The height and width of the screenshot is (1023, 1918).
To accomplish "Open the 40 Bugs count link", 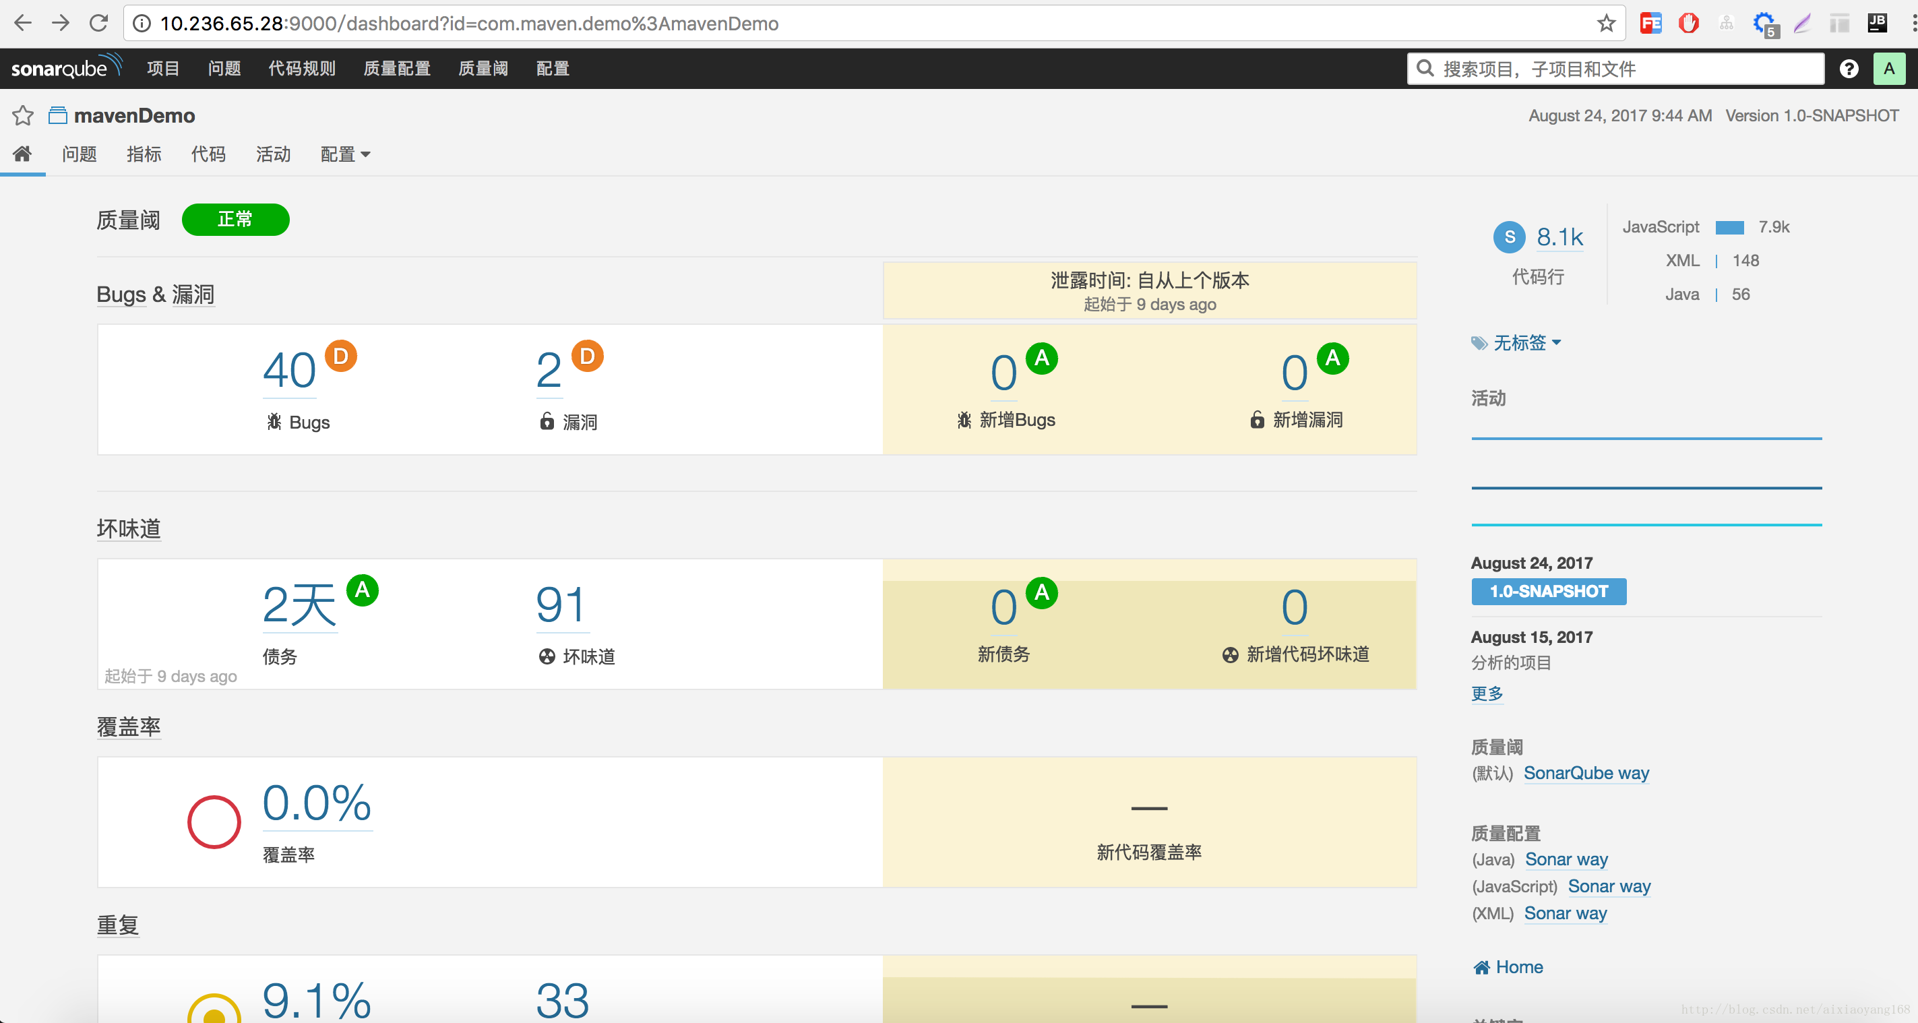I will tap(289, 370).
